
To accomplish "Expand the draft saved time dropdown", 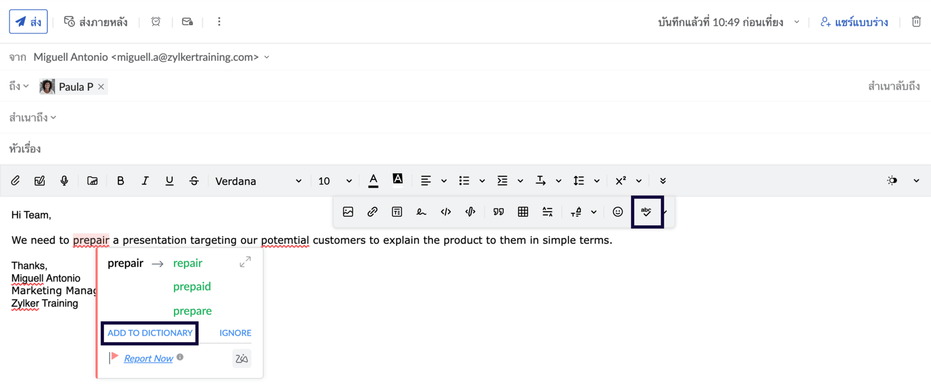I will coord(797,22).
